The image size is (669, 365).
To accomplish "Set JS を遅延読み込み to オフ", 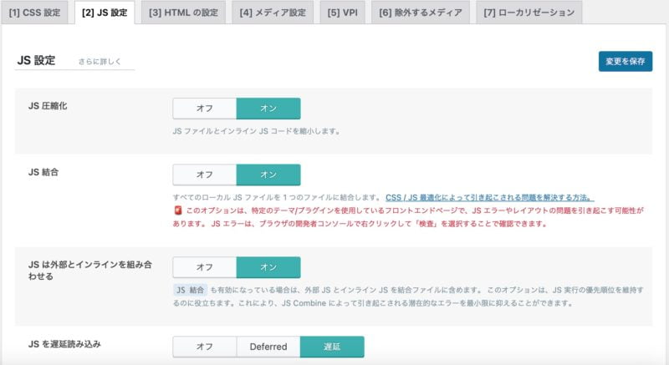I will pyautogui.click(x=204, y=347).
